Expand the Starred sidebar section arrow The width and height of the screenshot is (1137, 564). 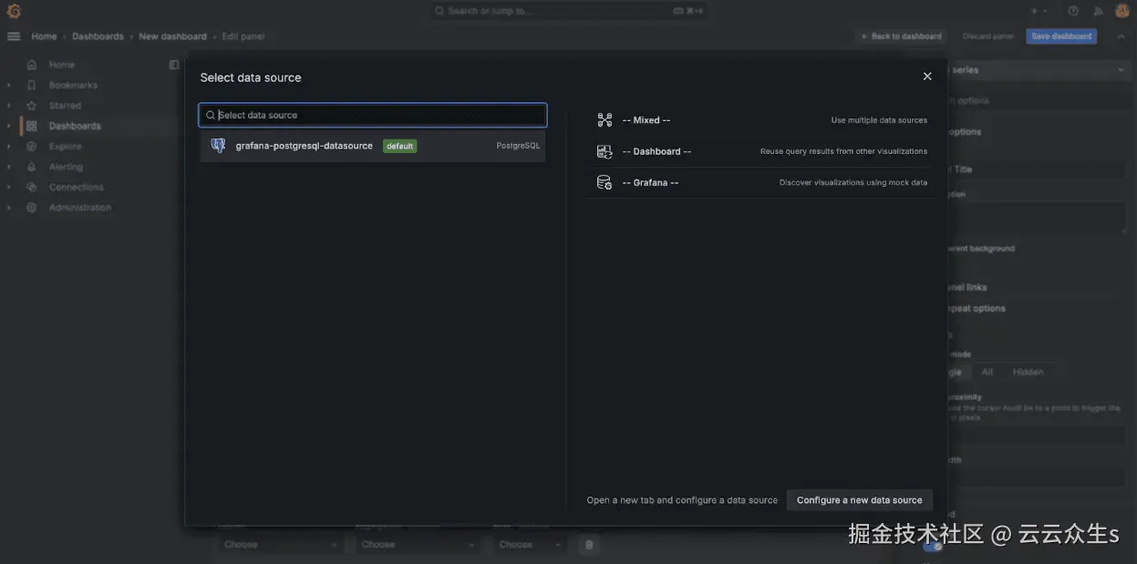click(9, 106)
